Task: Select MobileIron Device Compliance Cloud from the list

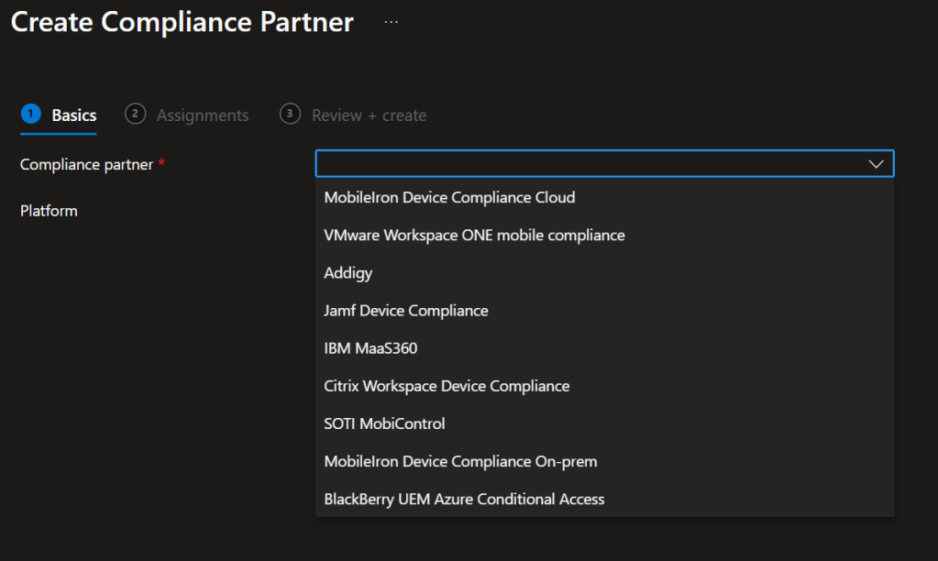Action: 449,197
